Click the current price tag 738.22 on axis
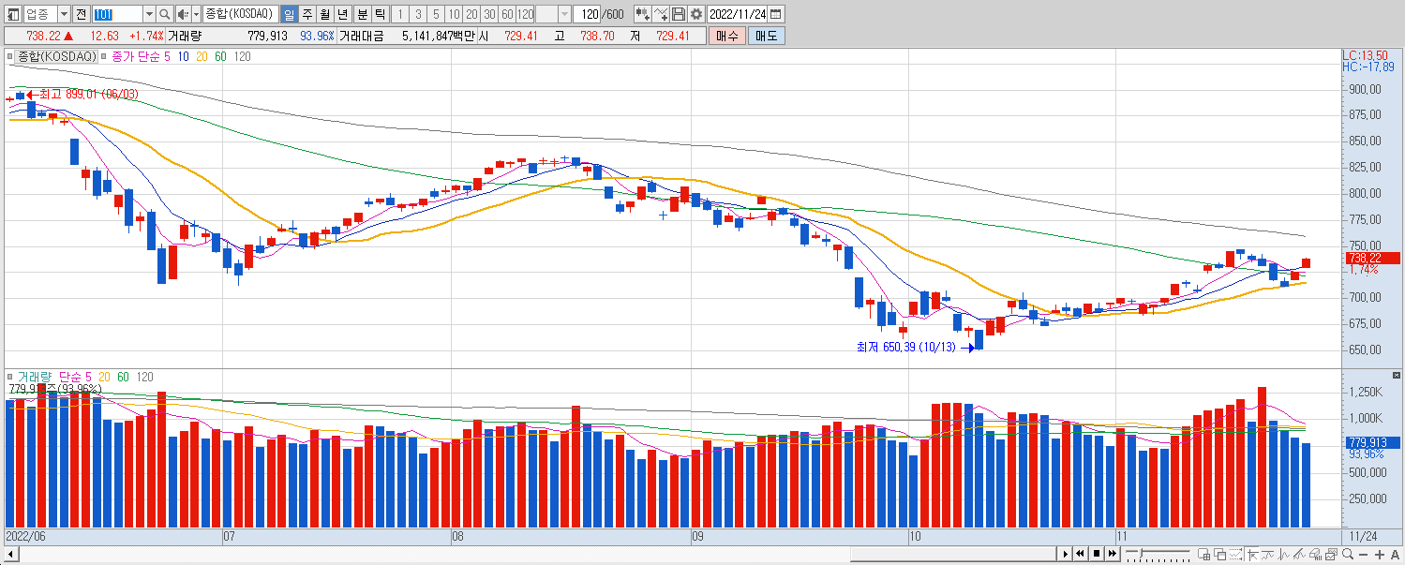The height and width of the screenshot is (565, 1405). pyautogui.click(x=1371, y=258)
